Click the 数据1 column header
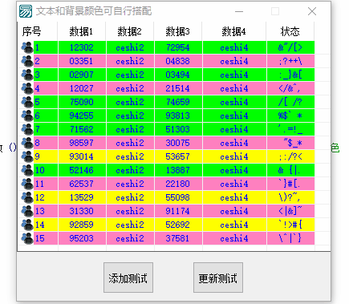The image size is (349, 304). (x=81, y=31)
